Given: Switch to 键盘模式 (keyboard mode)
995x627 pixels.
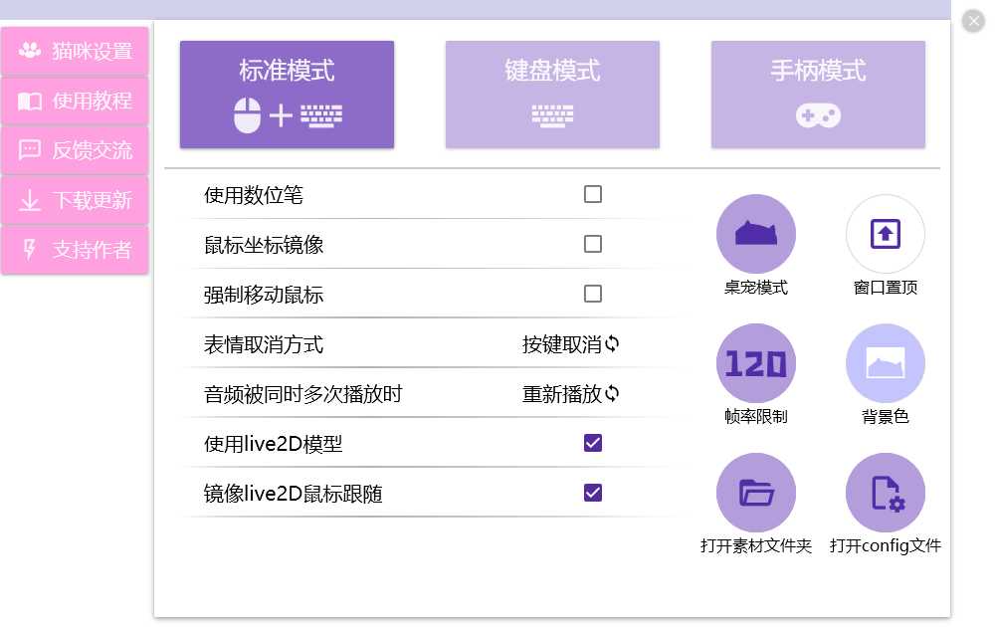Looking at the screenshot, I should pos(552,94).
